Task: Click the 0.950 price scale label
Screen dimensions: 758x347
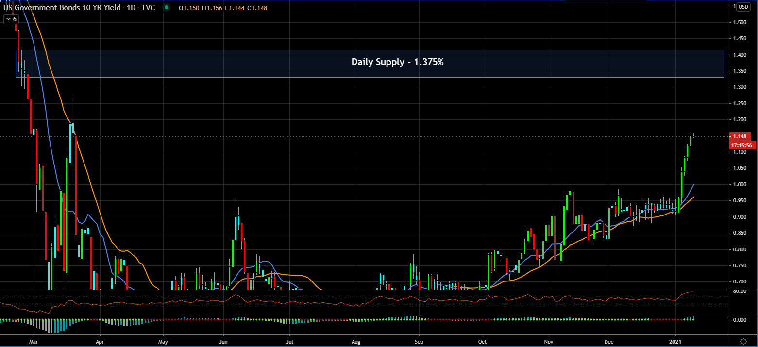Action: pos(740,201)
